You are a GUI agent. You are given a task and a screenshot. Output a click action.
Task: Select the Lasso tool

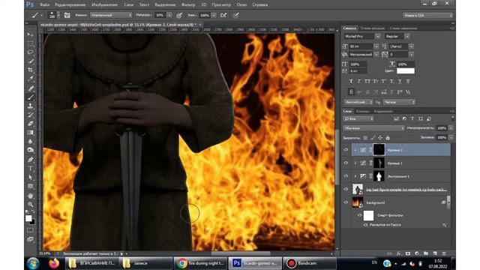(30, 52)
